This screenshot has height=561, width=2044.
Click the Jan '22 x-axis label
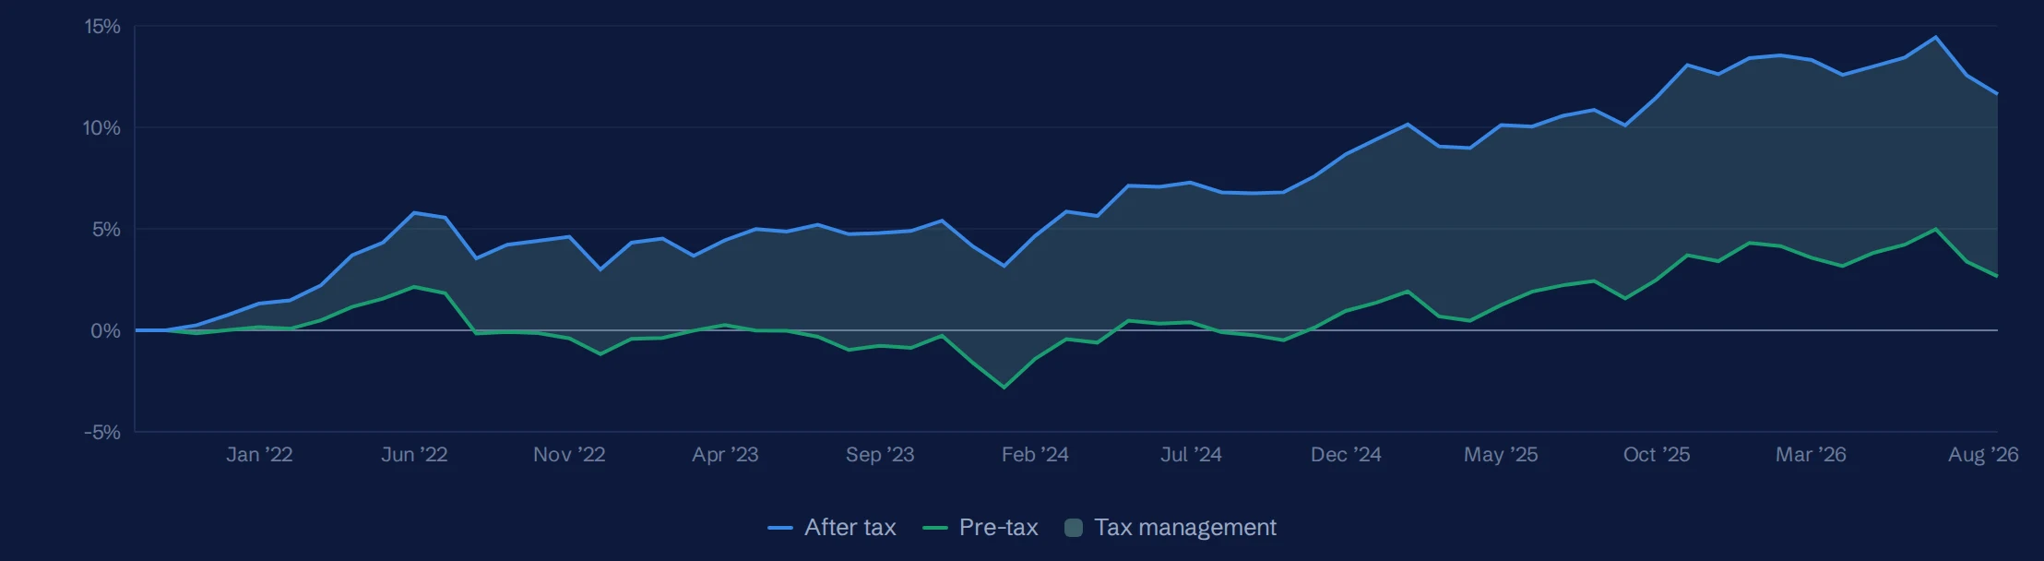click(259, 455)
